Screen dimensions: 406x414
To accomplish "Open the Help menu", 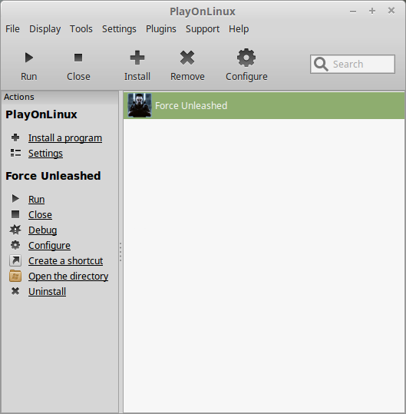I will coord(239,28).
